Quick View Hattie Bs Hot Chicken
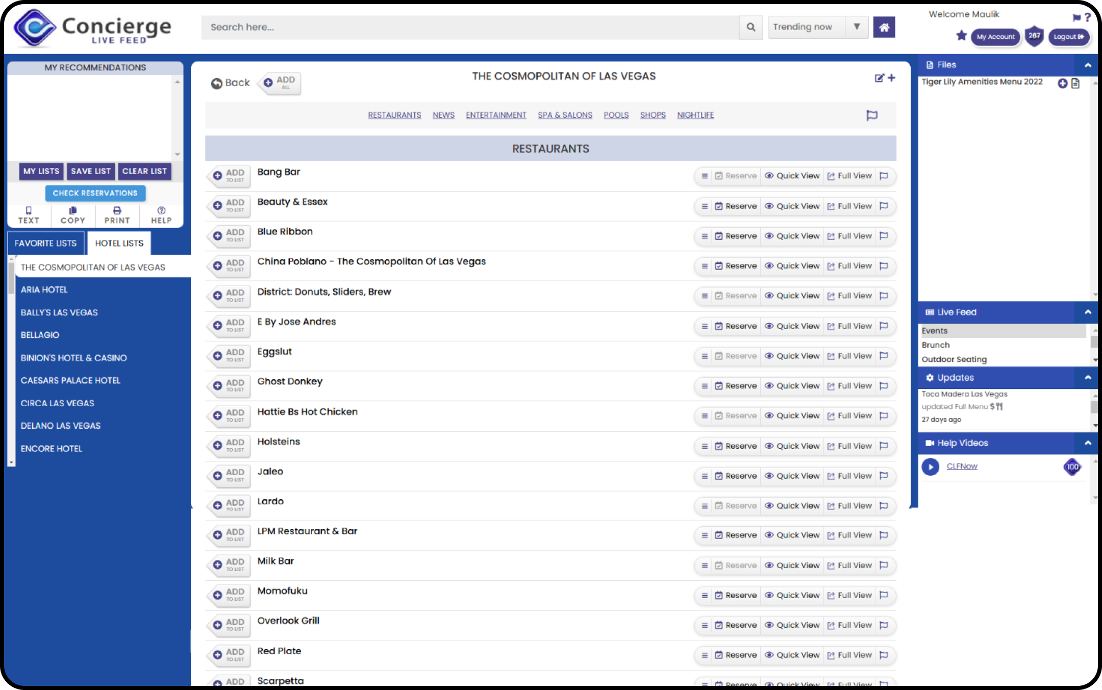The image size is (1102, 690). coord(792,416)
